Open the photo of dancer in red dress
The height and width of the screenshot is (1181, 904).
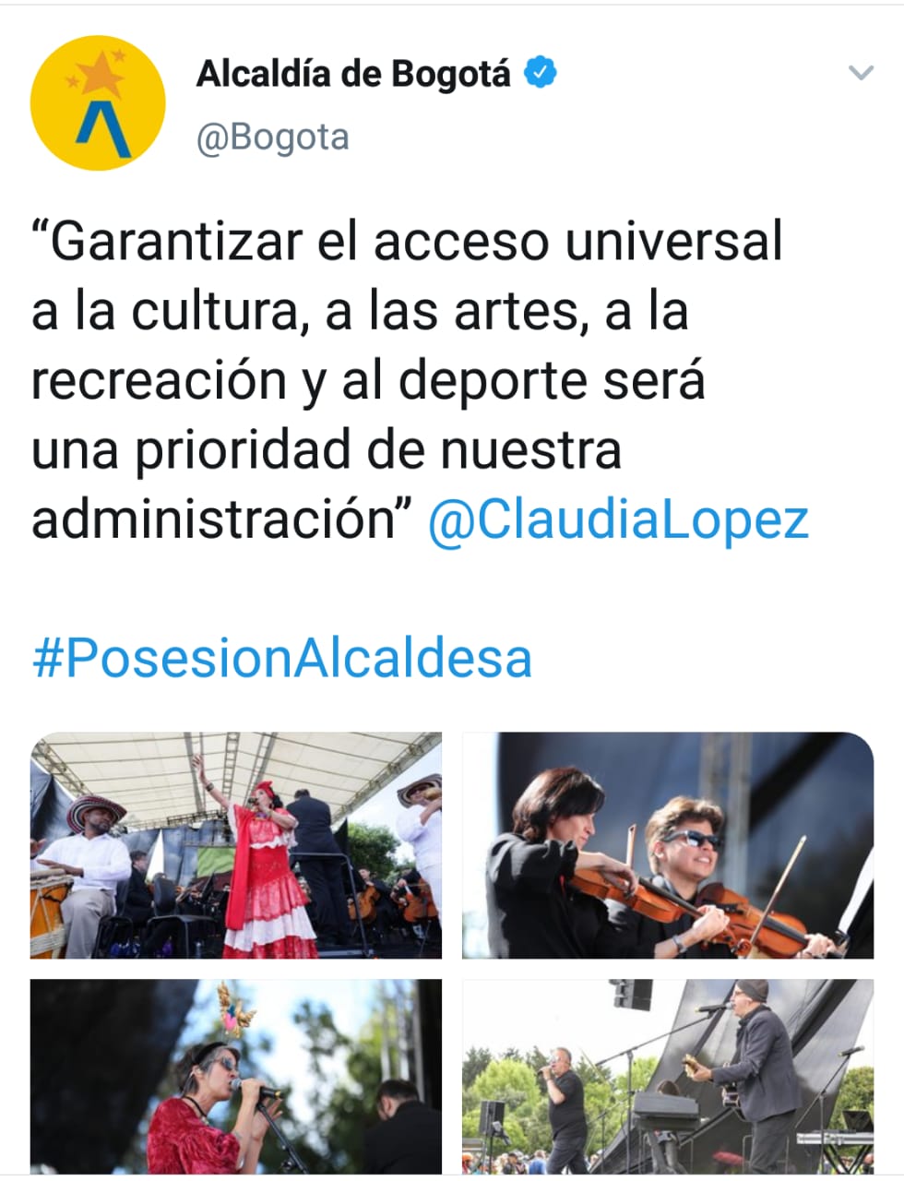pos(236,845)
